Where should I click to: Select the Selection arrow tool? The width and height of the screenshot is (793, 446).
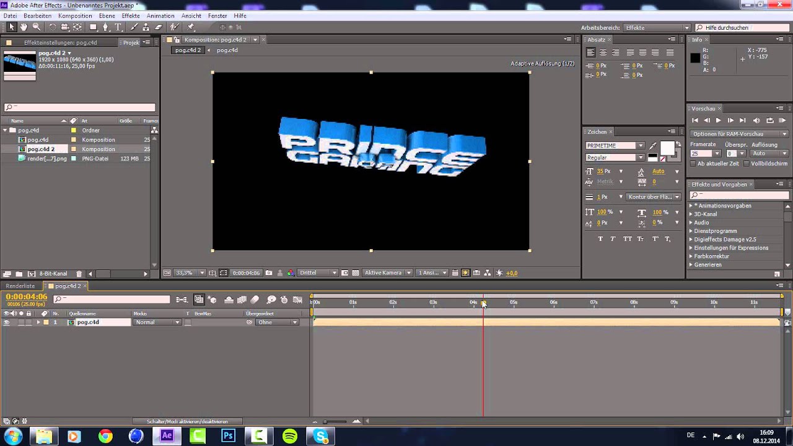(x=11, y=27)
